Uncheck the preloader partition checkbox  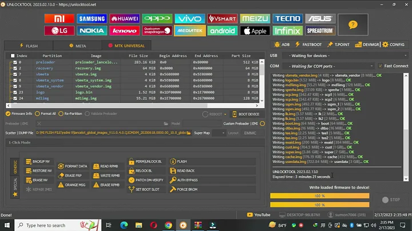coord(15,62)
